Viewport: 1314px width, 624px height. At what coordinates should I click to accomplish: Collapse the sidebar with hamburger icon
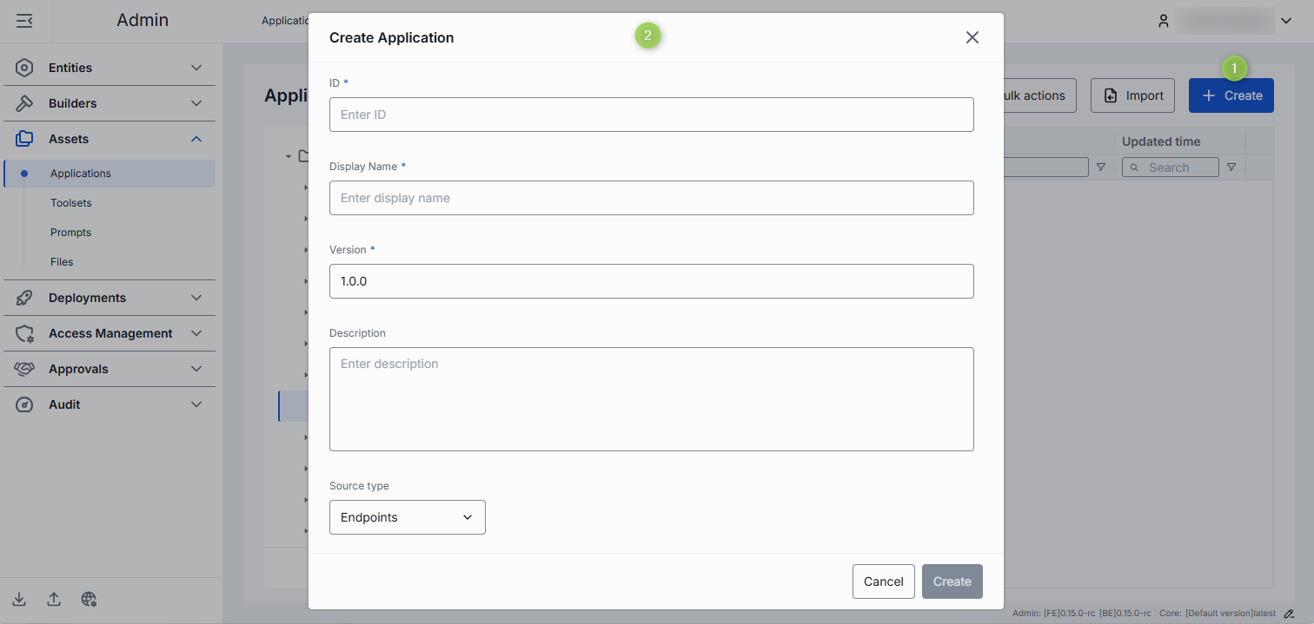click(x=24, y=21)
